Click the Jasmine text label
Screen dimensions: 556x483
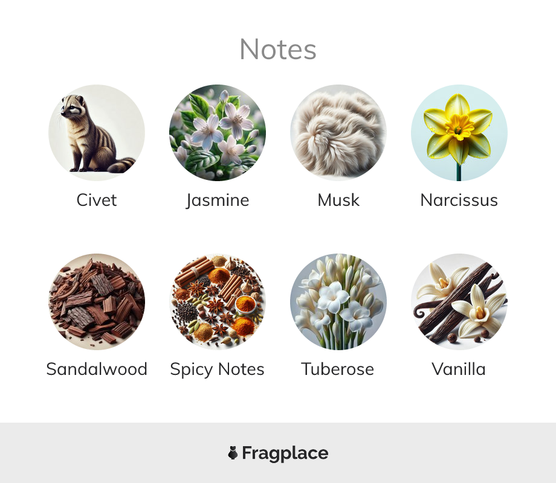click(218, 201)
